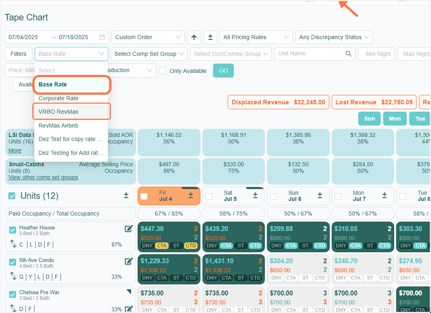Toggle the Only Available checkbox
This screenshot has width=431, height=313.
pos(162,71)
